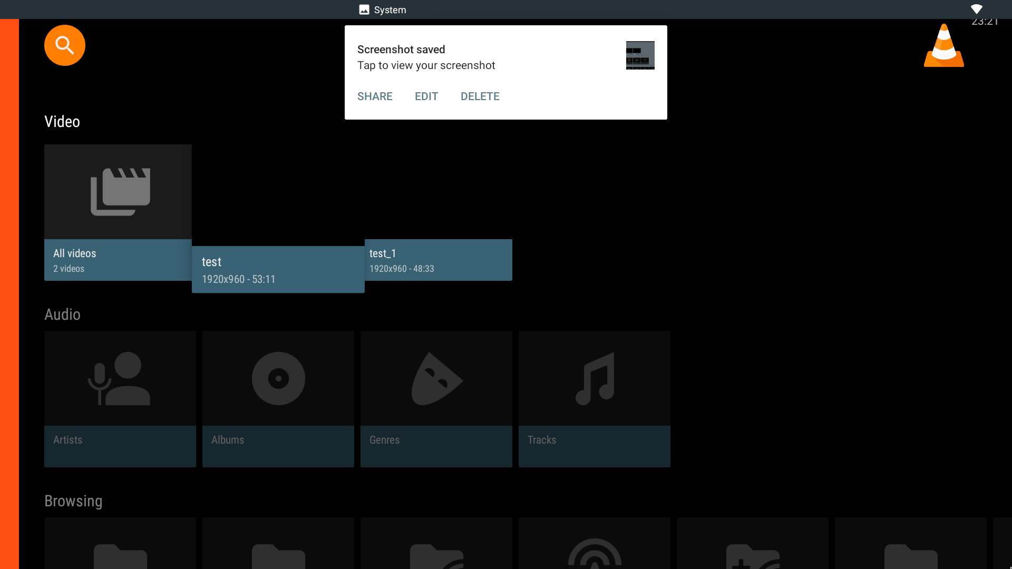Open the Tracks audio section

pos(594,399)
